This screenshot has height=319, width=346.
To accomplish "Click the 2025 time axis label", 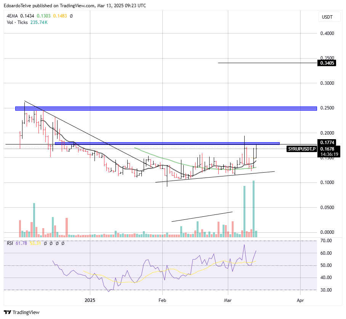I will 90,300.
